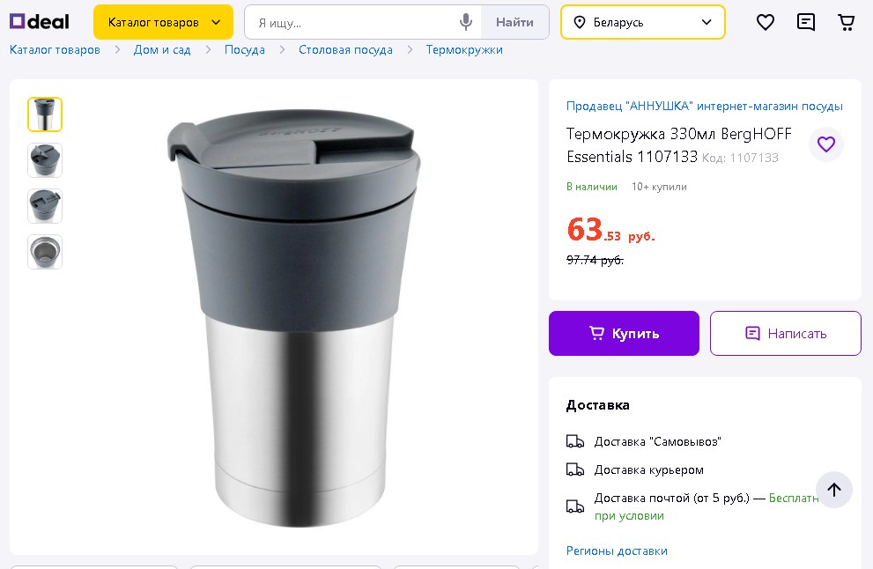Viewport: 873px width, 569px height.
Task: Click the Написать message button
Action: point(785,334)
